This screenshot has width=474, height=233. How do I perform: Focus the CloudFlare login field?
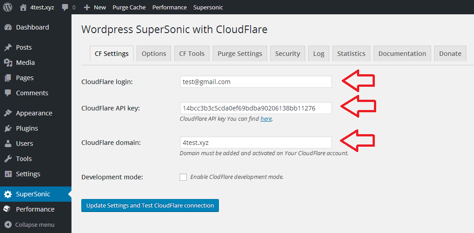pos(256,82)
